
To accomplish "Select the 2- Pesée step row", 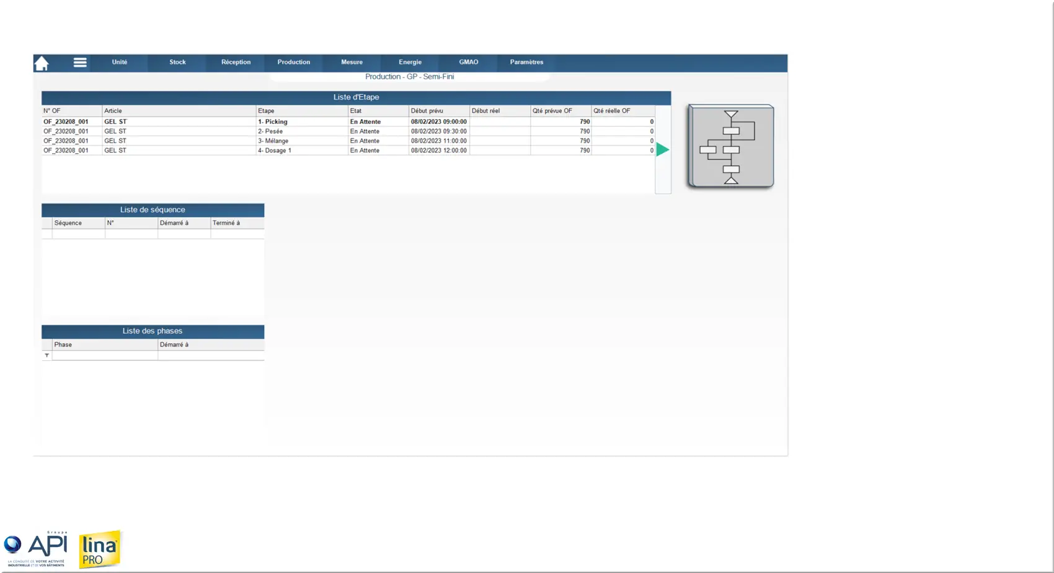I will 348,131.
